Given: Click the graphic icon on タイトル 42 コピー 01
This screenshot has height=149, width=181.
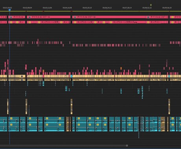Looking at the screenshot, I should pyautogui.click(x=30, y=17).
